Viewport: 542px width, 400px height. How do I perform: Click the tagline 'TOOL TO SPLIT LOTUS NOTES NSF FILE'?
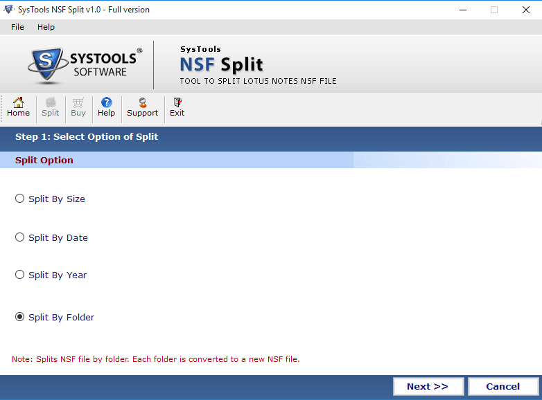pos(259,81)
